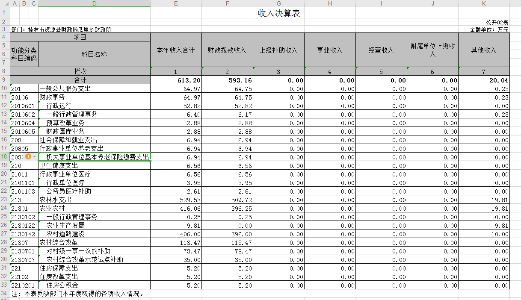Select the note cell in row 34
Screen dimensions: 521x300
pos(77,294)
